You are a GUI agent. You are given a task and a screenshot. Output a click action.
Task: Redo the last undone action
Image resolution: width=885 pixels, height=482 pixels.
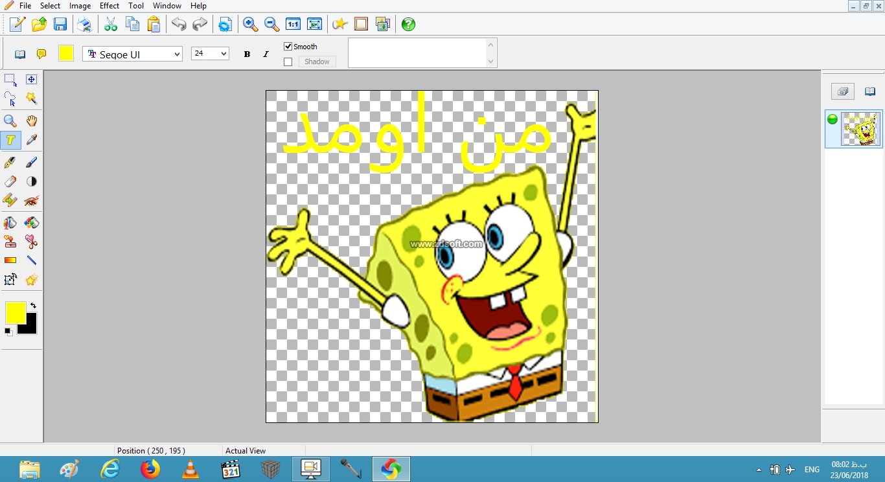[200, 25]
